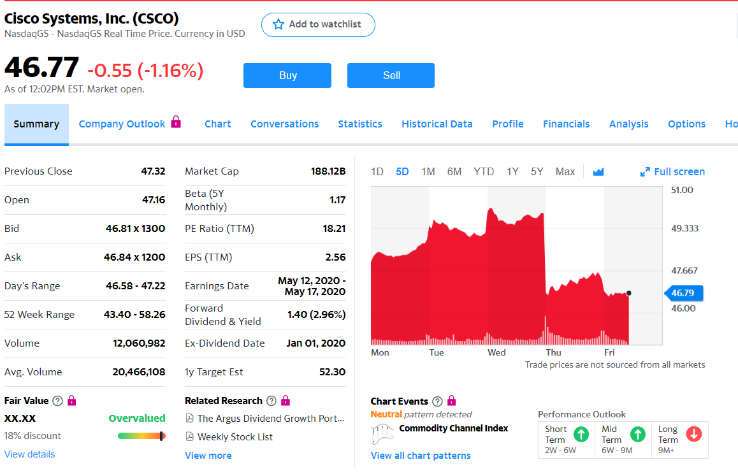The width and height of the screenshot is (738, 476).
Task: Click the document icon beside Weekly Stock List
Action: (190, 436)
